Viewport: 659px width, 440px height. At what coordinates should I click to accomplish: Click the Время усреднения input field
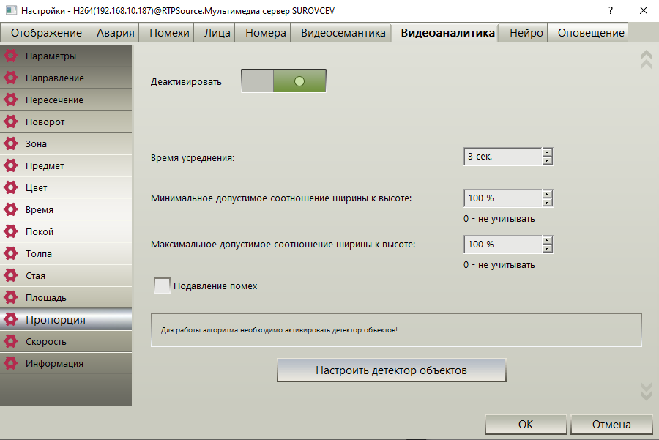[x=502, y=157]
